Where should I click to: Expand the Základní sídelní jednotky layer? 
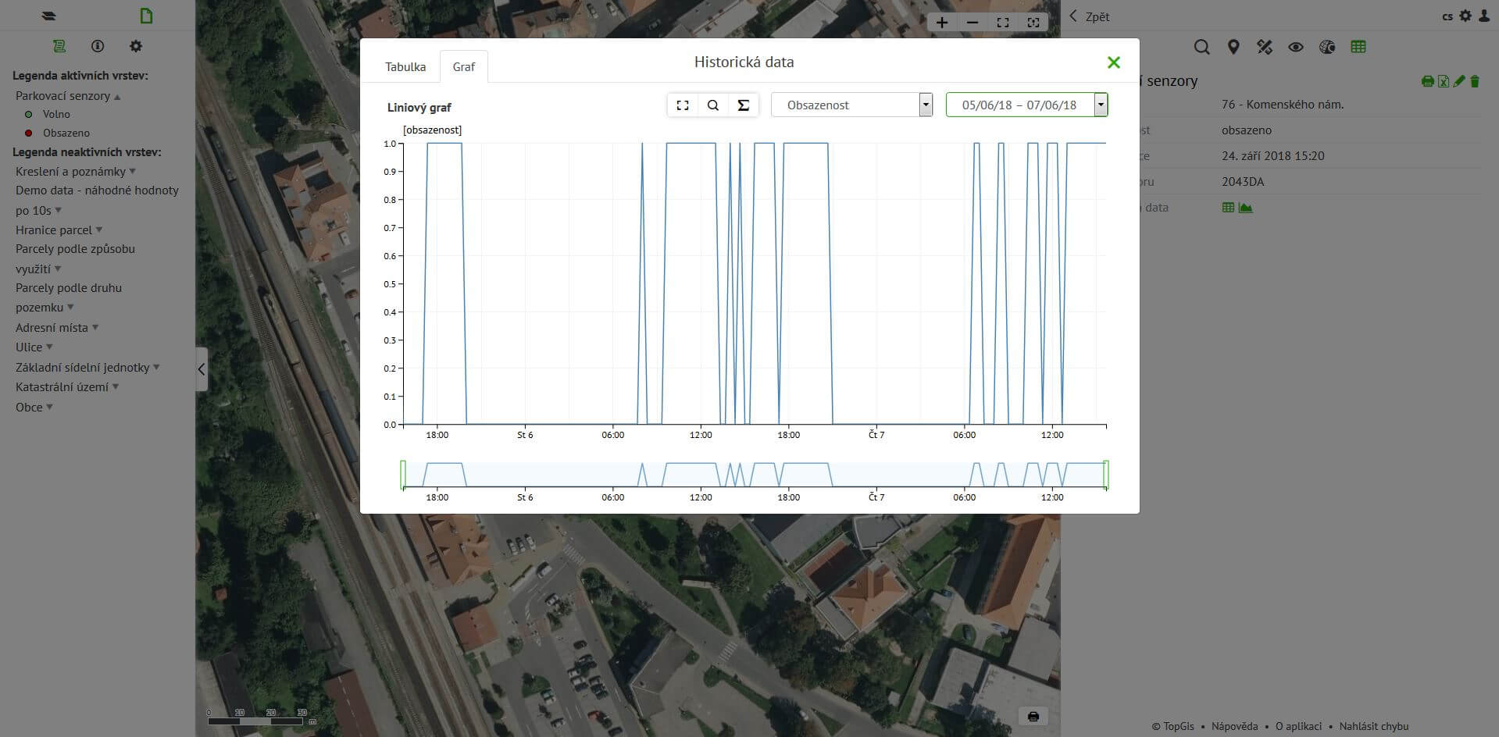(x=156, y=368)
